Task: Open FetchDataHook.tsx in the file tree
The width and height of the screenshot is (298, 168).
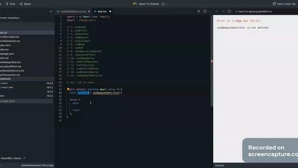Action: pos(27,41)
